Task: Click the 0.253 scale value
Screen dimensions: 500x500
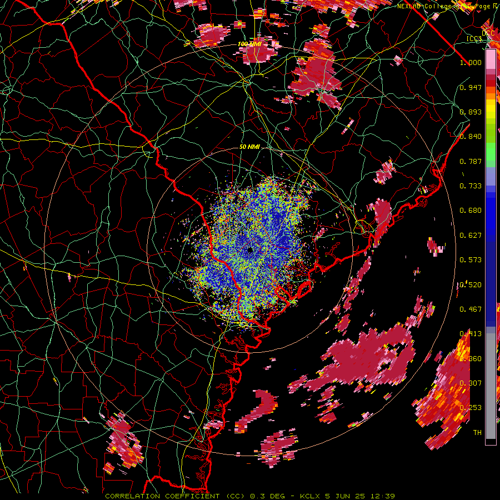Action: [471, 408]
